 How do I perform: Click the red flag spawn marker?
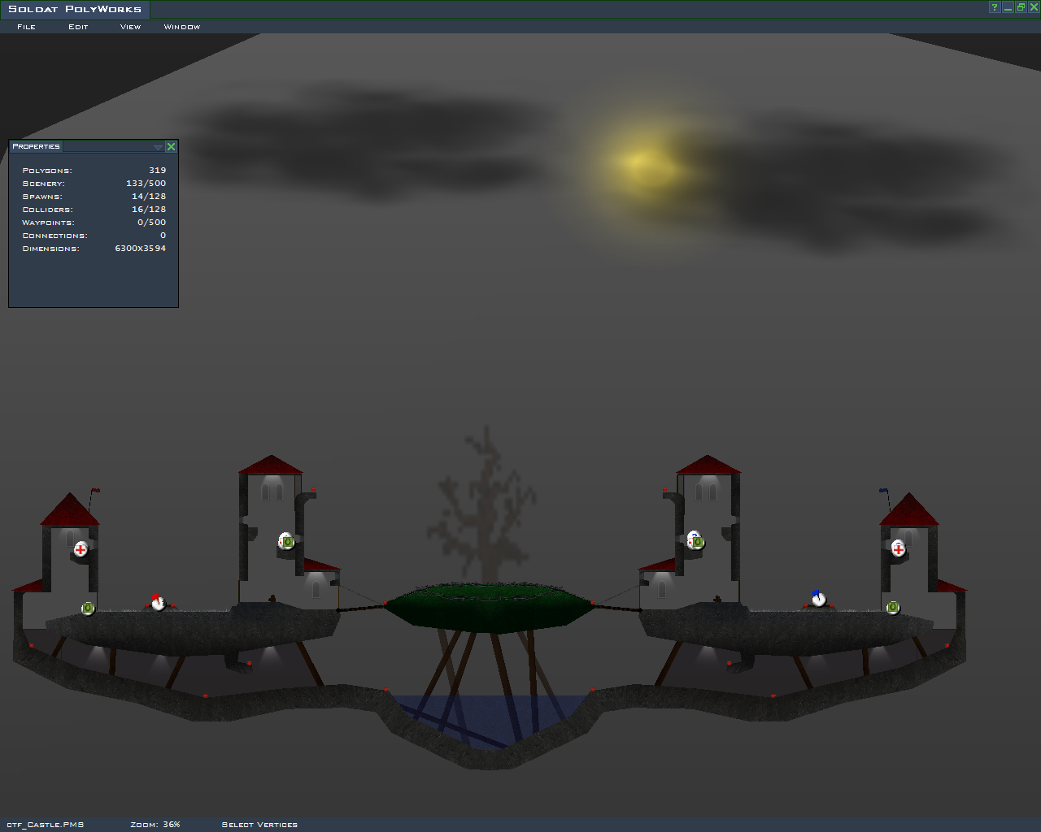pyautogui.click(x=157, y=602)
